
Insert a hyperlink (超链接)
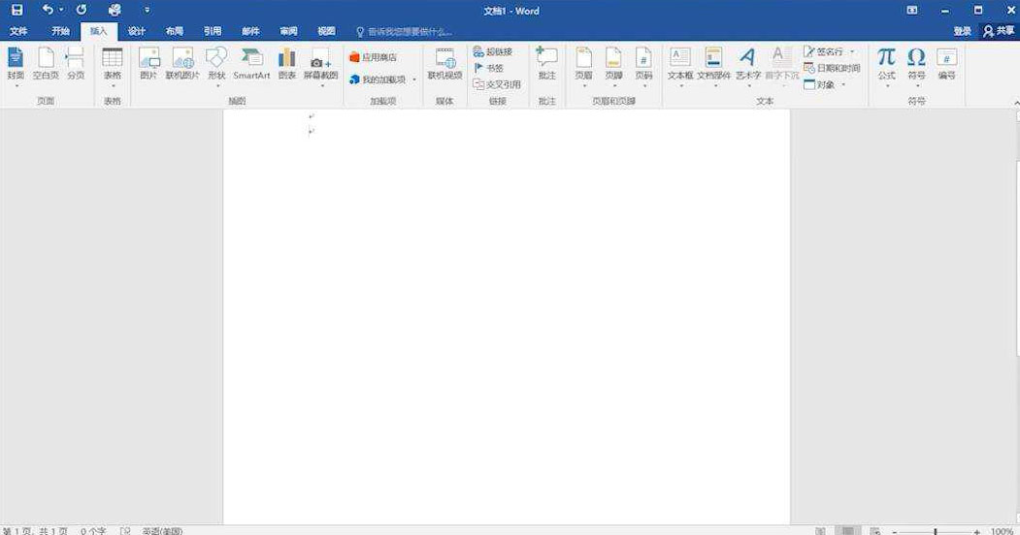pyautogui.click(x=493, y=51)
